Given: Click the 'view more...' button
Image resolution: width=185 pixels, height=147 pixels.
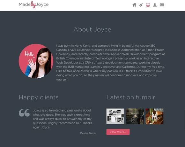Looking at the screenshot, I should (x=118, y=132).
